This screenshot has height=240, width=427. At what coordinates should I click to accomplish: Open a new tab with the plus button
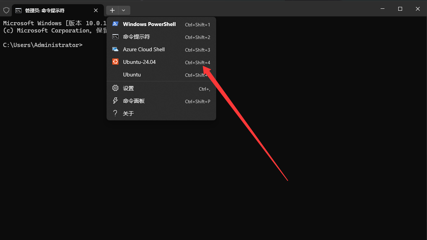coord(112,10)
